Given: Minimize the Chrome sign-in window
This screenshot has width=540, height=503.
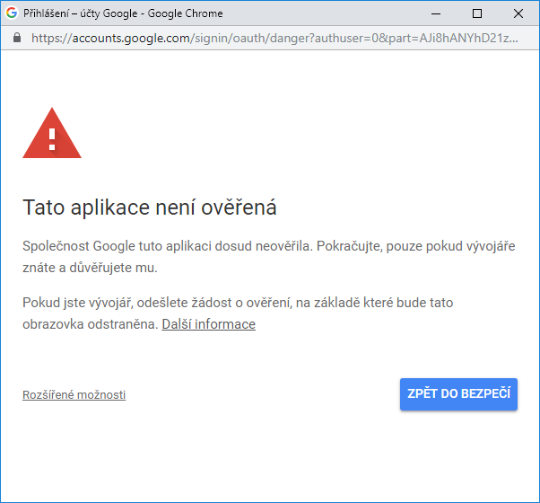Looking at the screenshot, I should tap(436, 13).
